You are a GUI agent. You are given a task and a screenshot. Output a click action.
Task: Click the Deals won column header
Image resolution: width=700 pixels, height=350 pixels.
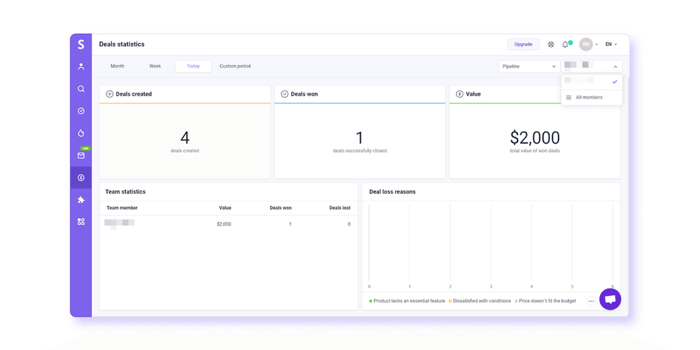281,208
